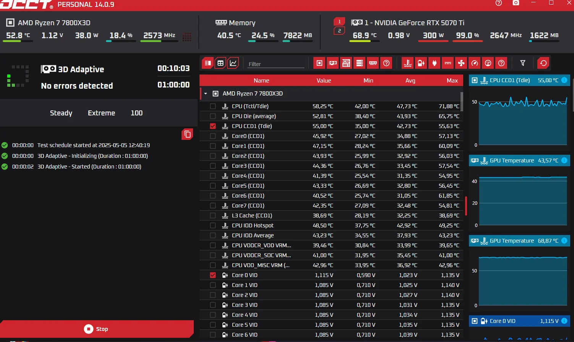Toggle the temperature sensor filter icon
The height and width of the screenshot is (342, 574).
point(408,63)
